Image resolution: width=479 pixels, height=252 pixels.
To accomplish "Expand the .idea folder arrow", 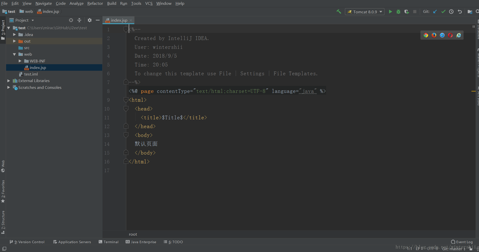I will pyautogui.click(x=14, y=34).
